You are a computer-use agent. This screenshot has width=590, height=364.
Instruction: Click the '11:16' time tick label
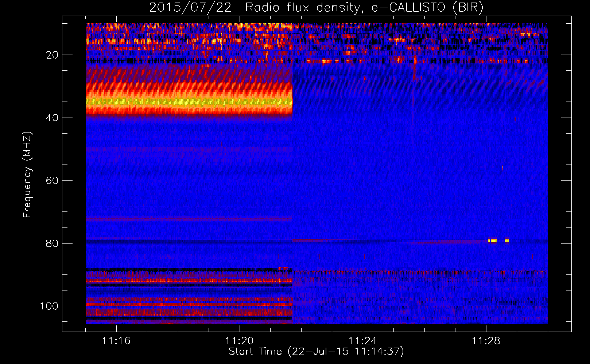[116, 341]
